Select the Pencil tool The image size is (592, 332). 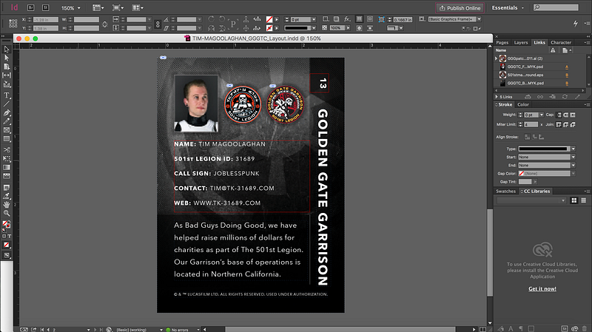coord(7,121)
